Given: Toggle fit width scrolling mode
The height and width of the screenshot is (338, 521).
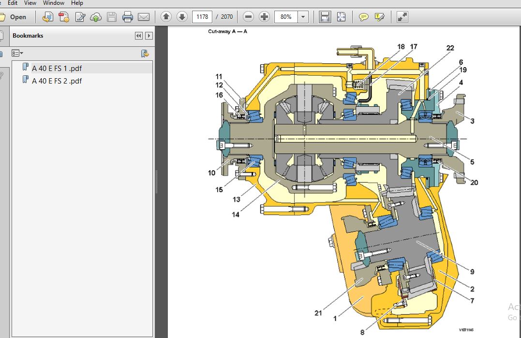Looking at the screenshot, I should click(x=325, y=17).
